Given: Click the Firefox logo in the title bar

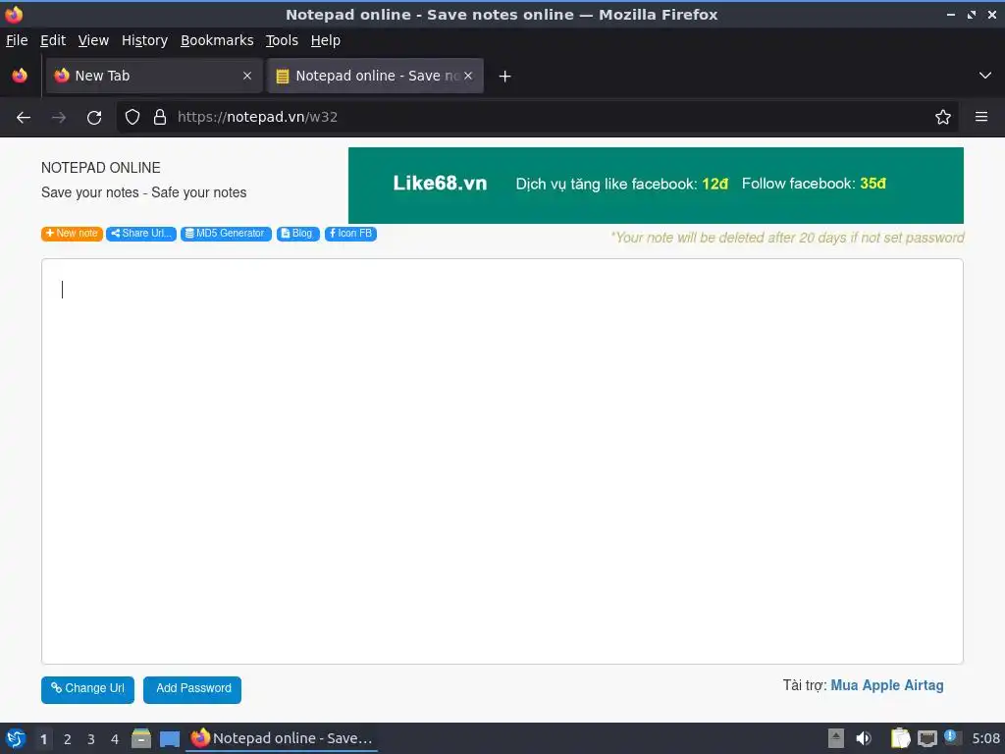Looking at the screenshot, I should tap(14, 14).
